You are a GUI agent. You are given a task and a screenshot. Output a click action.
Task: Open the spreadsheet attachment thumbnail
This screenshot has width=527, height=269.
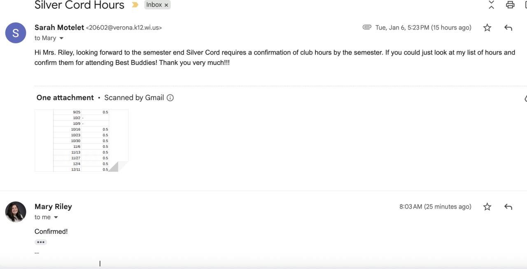(x=82, y=140)
